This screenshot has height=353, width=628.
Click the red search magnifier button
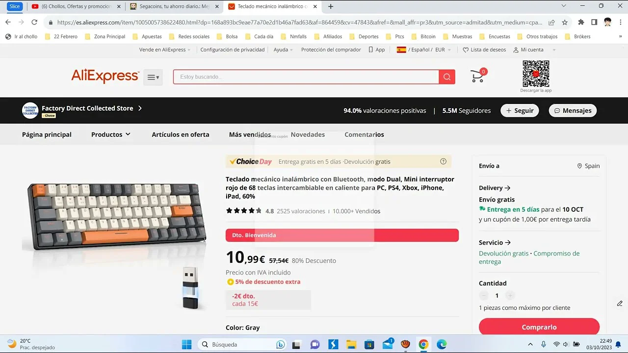(447, 77)
